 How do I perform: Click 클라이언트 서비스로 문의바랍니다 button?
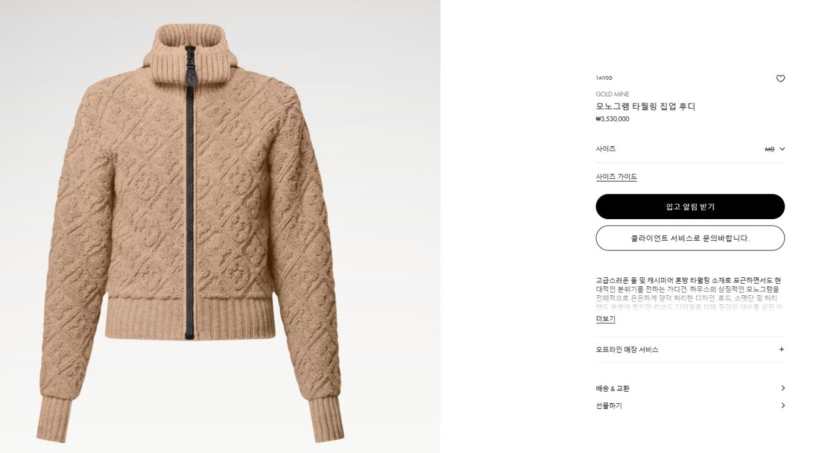point(690,238)
